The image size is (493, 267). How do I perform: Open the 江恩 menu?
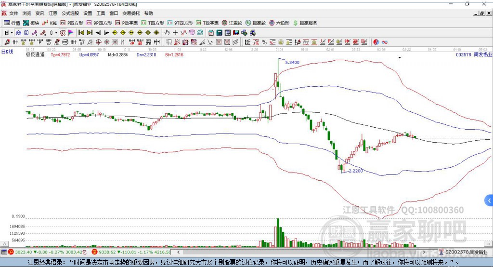[x=53, y=13]
